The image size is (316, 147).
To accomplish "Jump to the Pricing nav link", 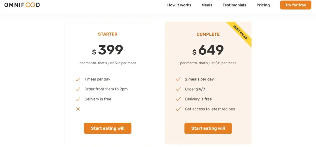I will click(x=263, y=5).
